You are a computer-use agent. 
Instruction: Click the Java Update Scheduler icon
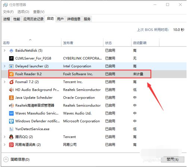tap(11, 97)
